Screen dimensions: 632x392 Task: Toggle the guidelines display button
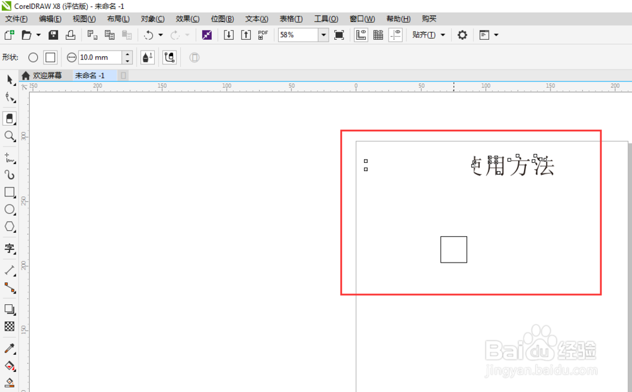395,35
